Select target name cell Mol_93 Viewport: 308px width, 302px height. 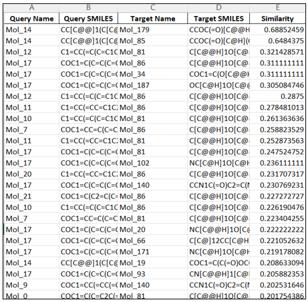coord(152,274)
